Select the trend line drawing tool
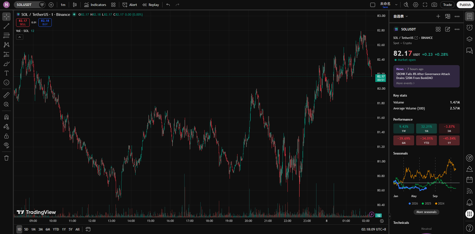This screenshot has width=475, height=234. point(6,26)
